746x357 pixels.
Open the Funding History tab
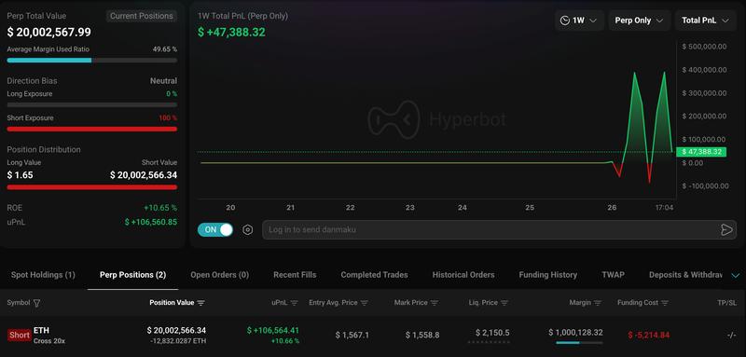point(547,275)
